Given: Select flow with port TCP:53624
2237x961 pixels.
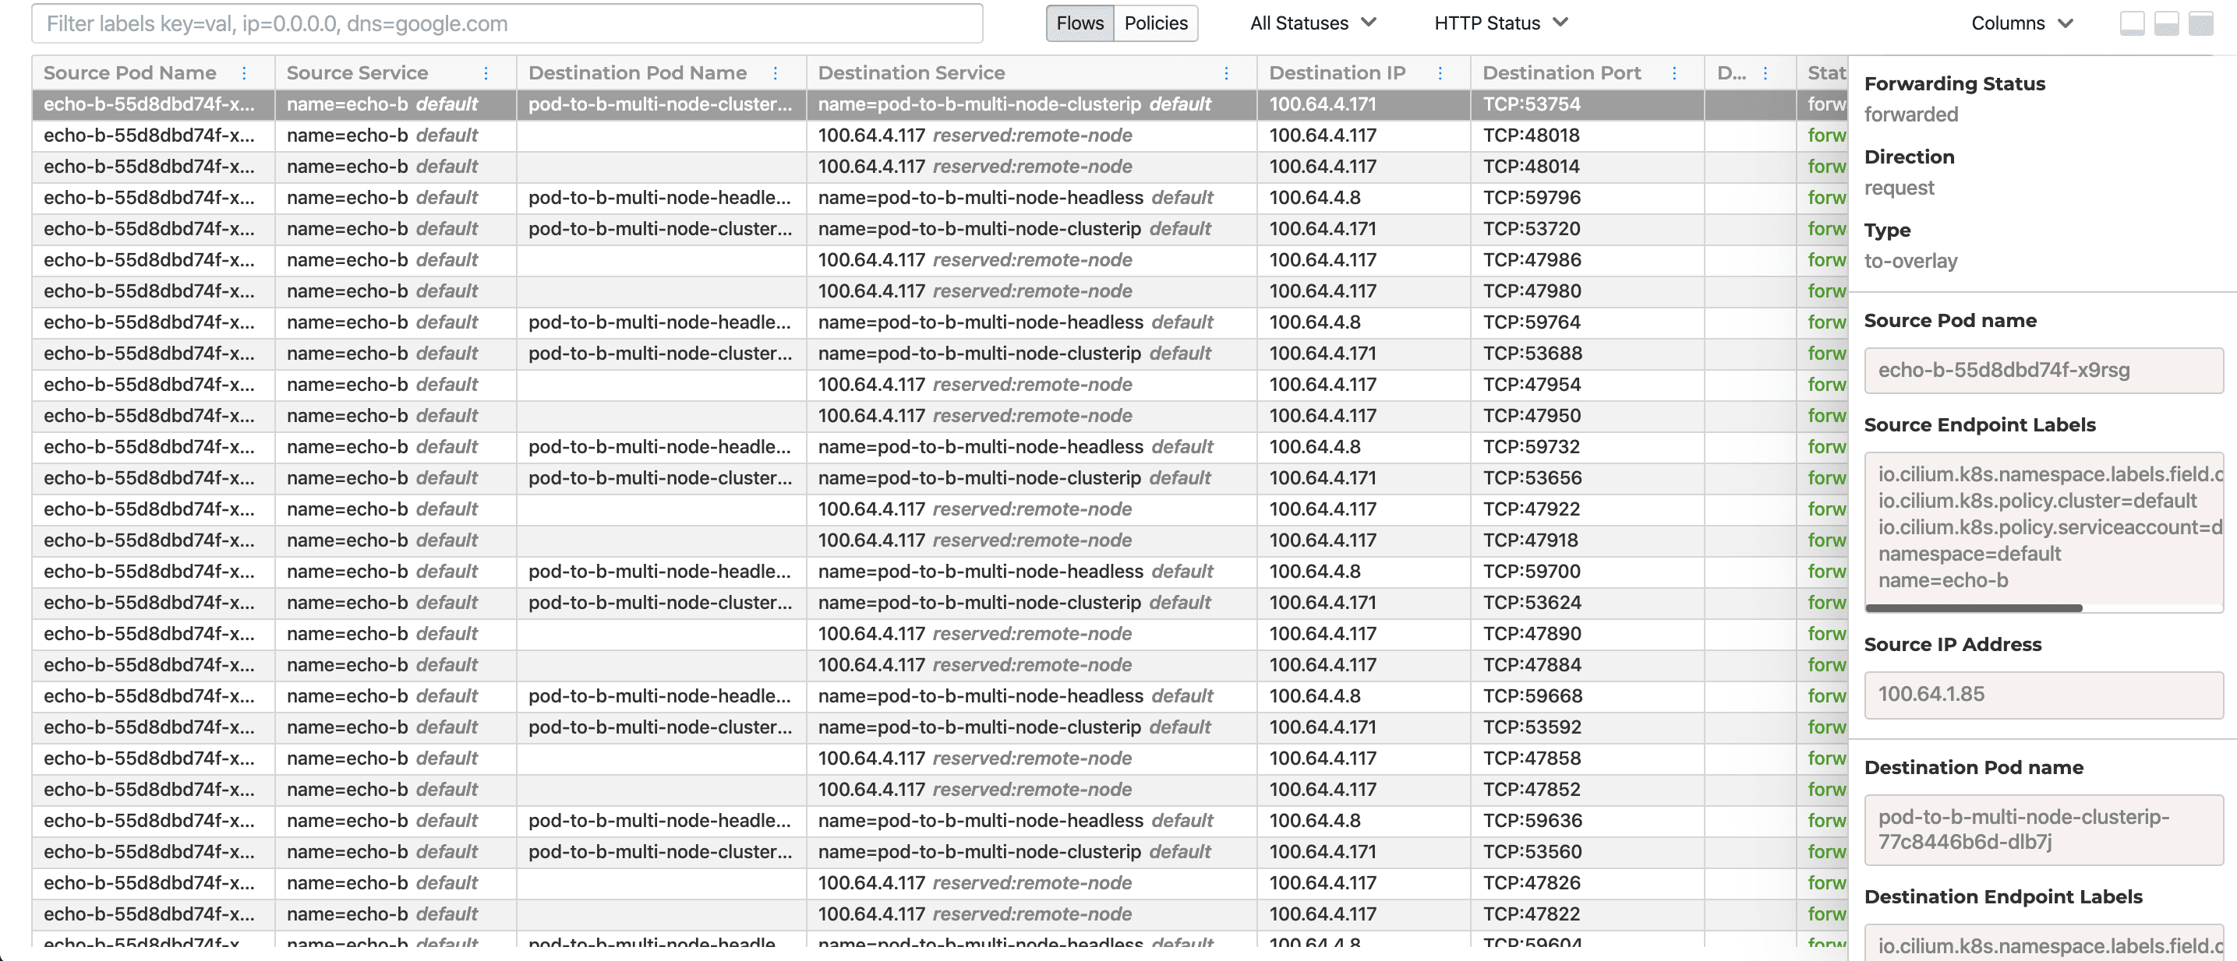Looking at the screenshot, I should [x=939, y=604].
